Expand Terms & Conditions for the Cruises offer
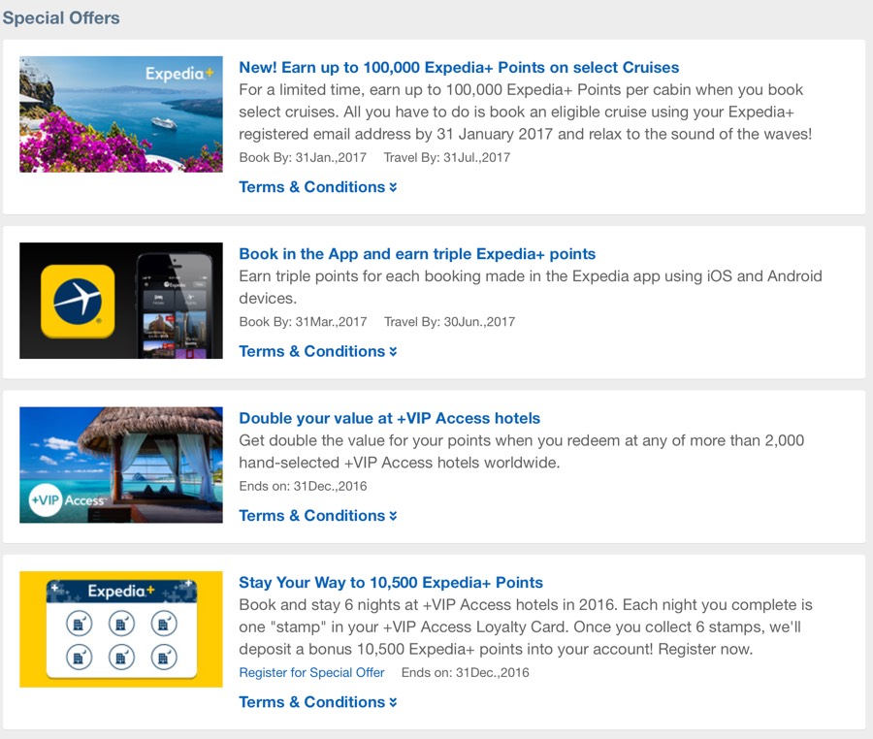 (x=318, y=187)
